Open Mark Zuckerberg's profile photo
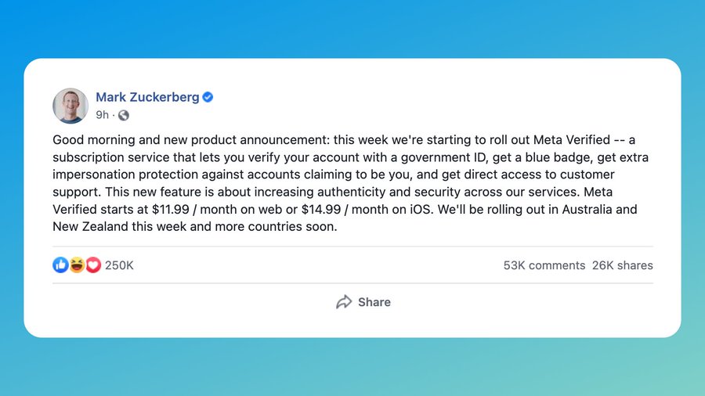The width and height of the screenshot is (705, 396). (70, 106)
